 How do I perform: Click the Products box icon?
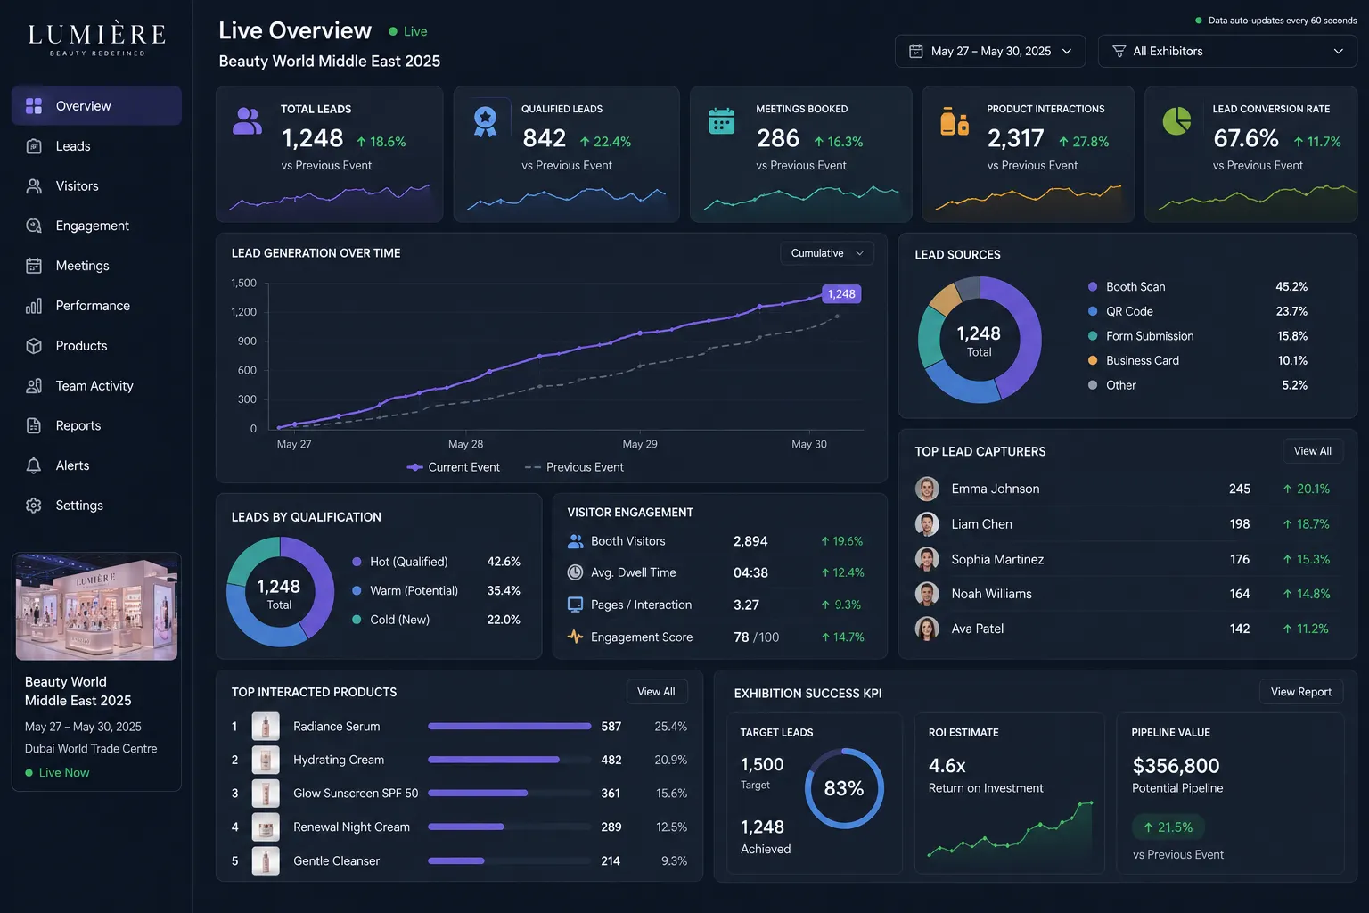(x=34, y=346)
